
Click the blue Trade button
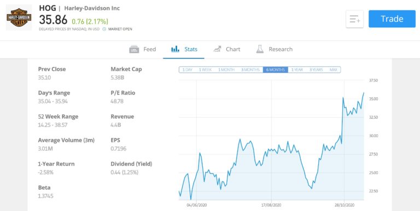(392, 19)
